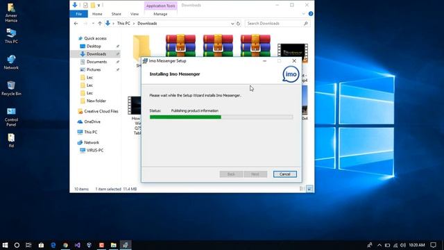Select Control Panel desktop icon
The width and height of the screenshot is (444, 250).
pos(11,117)
